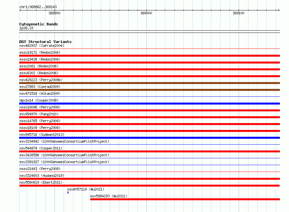Image resolution: width=289 pixels, height=212 pixels.
Task: Open the essv19171 (Redon2006) variant label
Action: pyautogui.click(x=40, y=52)
